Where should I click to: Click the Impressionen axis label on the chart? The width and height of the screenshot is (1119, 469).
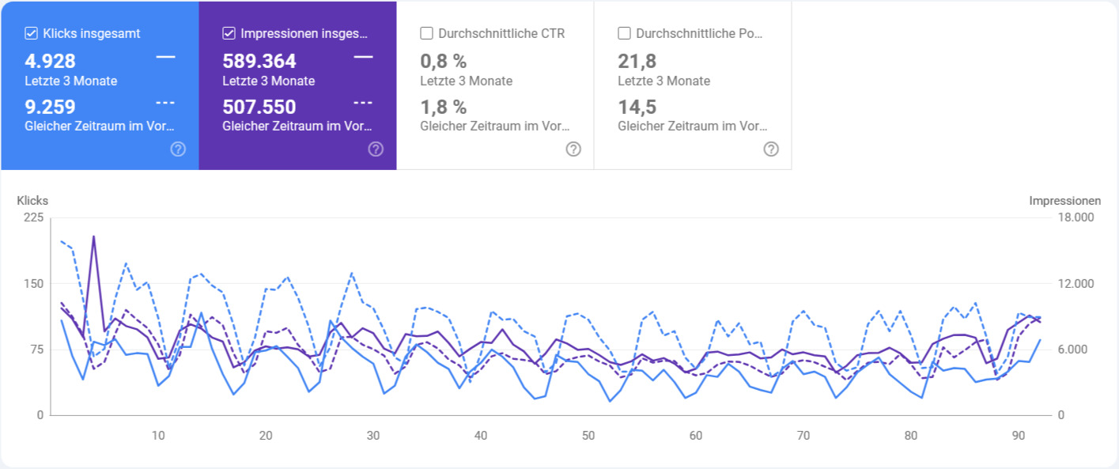[x=1064, y=201]
